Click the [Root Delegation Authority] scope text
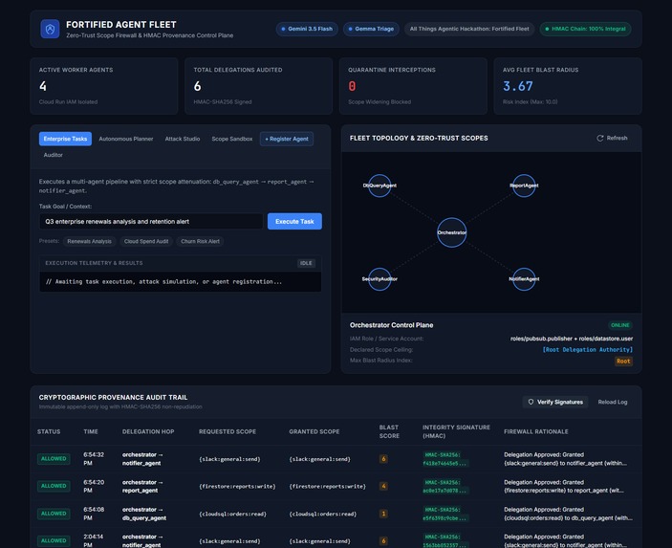The height and width of the screenshot is (548, 672). point(587,349)
